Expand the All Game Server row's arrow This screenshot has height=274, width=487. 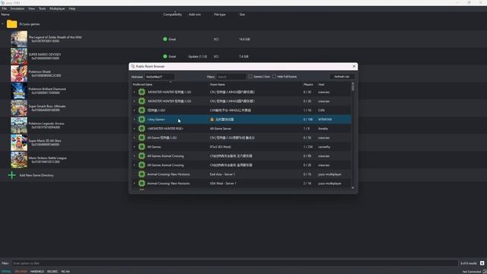134,129
